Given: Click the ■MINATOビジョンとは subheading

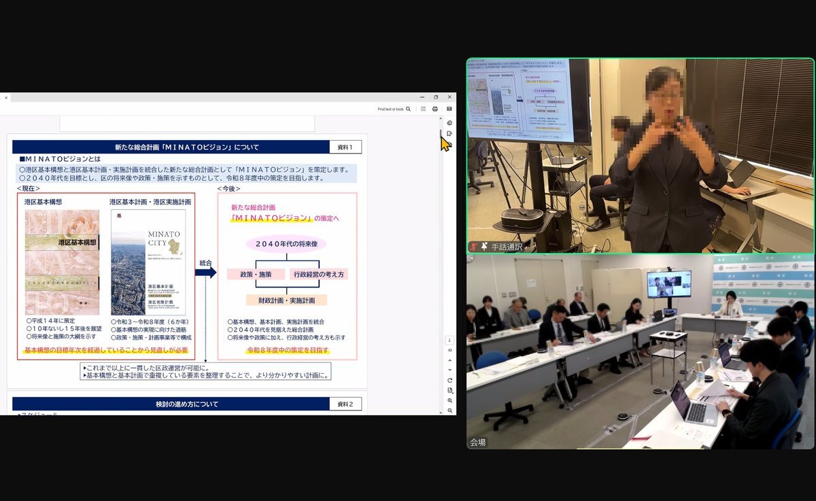Looking at the screenshot, I should (x=60, y=159).
